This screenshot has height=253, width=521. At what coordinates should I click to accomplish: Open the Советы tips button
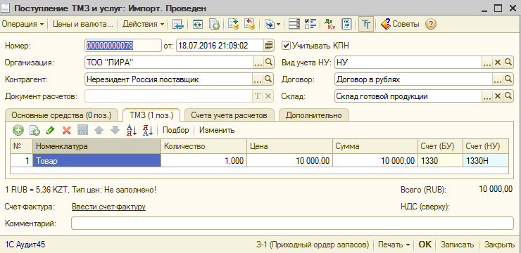point(400,24)
